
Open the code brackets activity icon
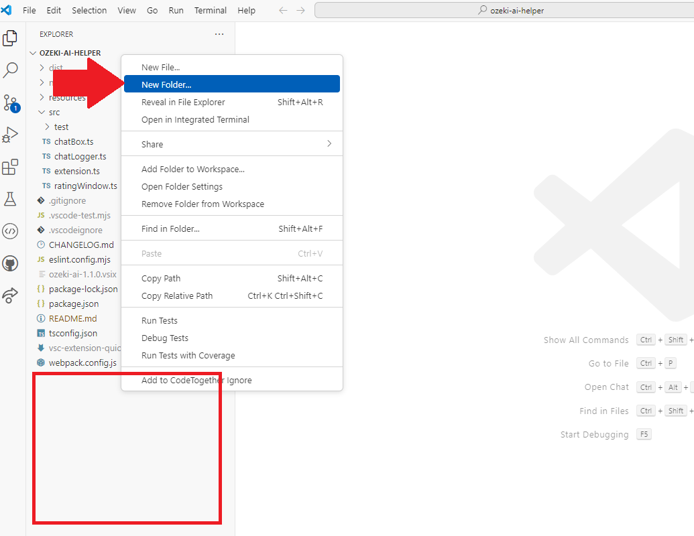click(10, 231)
